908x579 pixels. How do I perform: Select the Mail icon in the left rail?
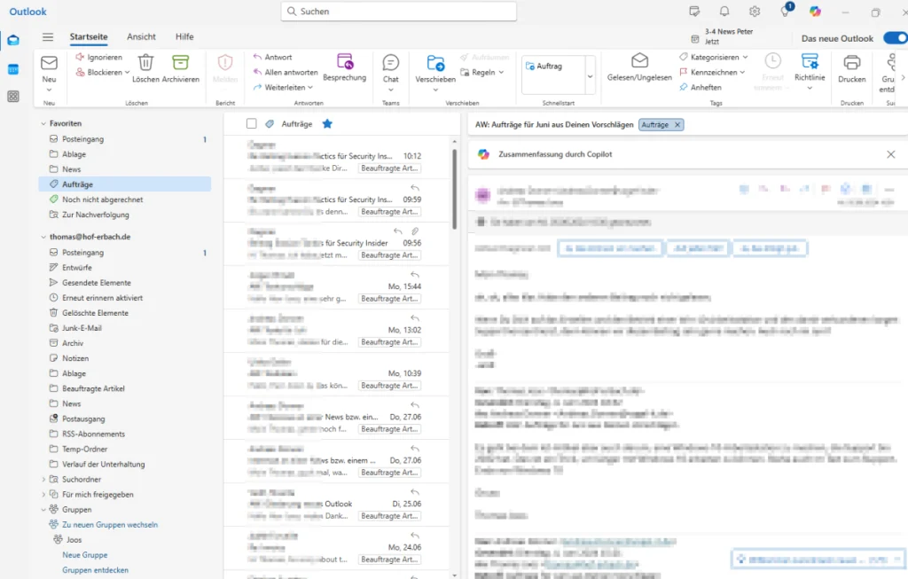[x=12, y=40]
